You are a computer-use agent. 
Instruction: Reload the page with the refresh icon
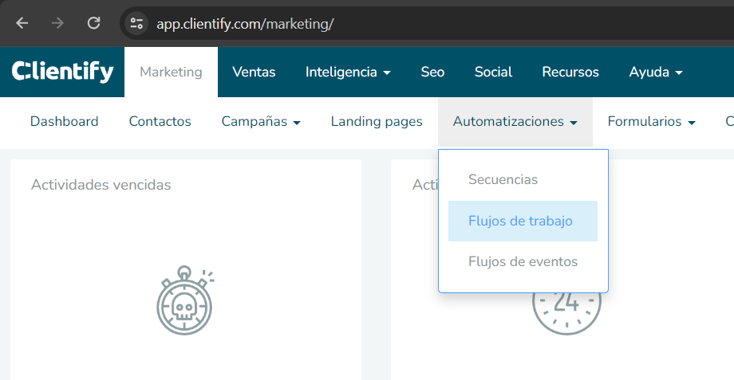[93, 23]
